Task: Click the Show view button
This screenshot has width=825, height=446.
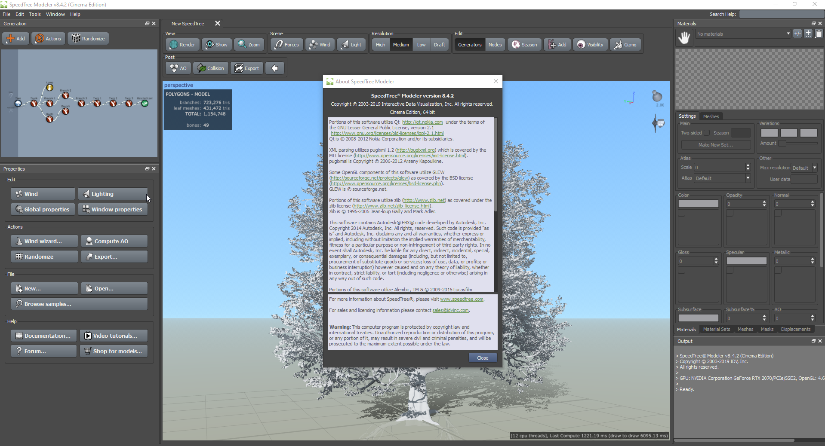Action: coord(216,45)
